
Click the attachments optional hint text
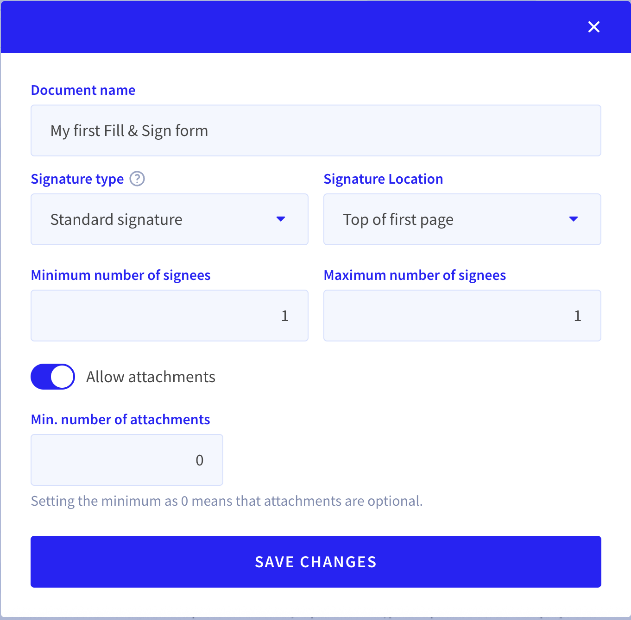(227, 501)
